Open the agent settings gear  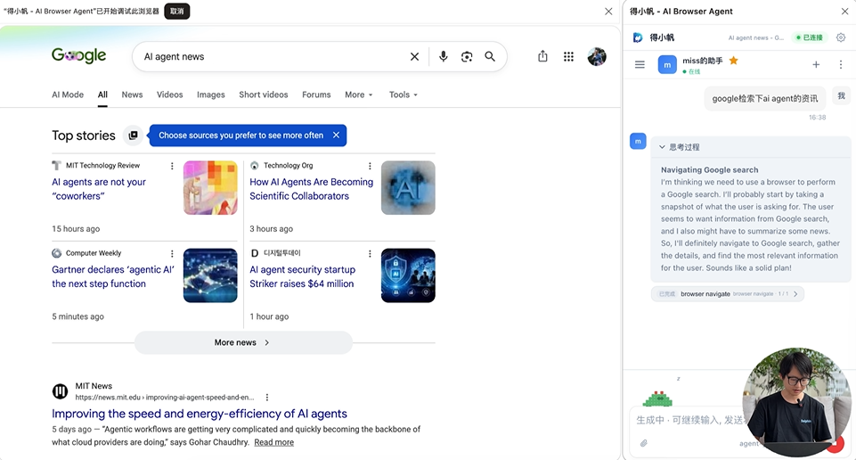click(841, 37)
